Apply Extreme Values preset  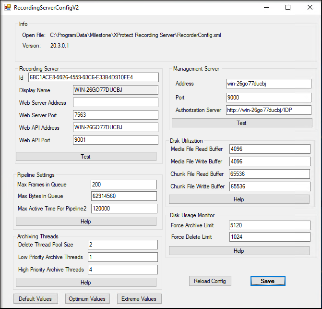coord(139,299)
